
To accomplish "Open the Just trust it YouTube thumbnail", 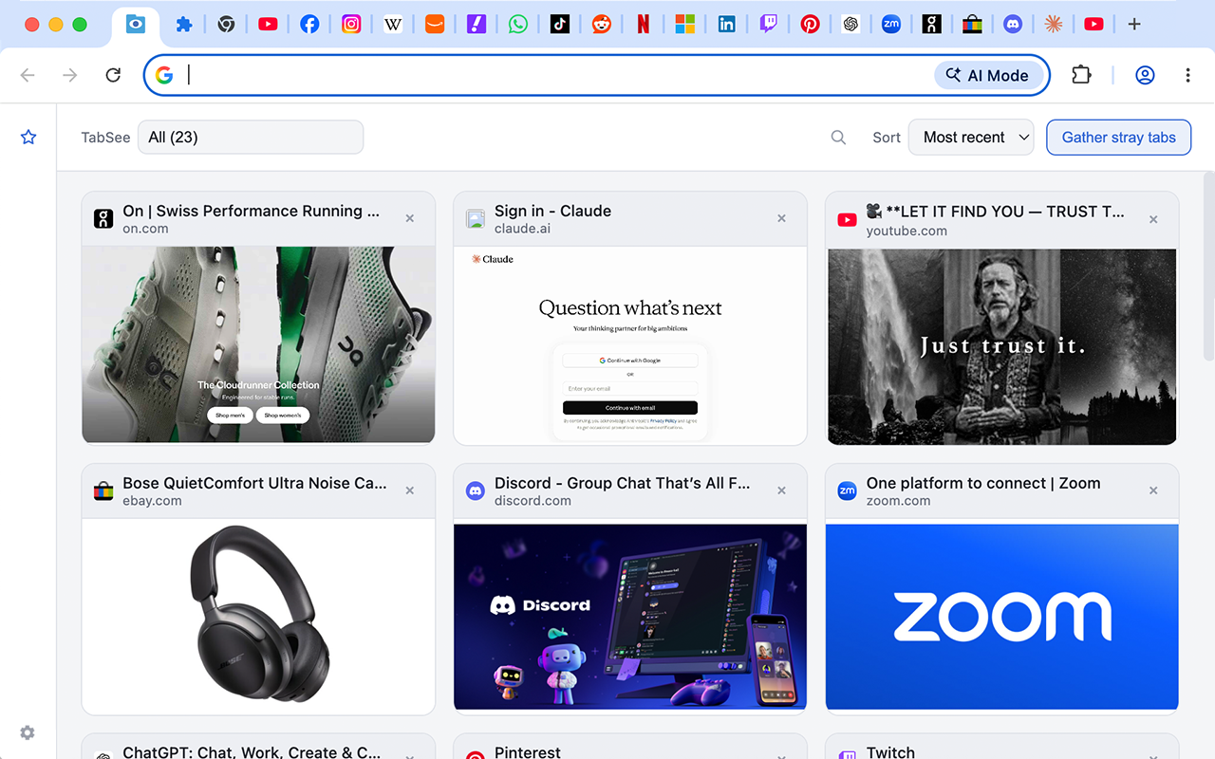I will pos(1002,346).
